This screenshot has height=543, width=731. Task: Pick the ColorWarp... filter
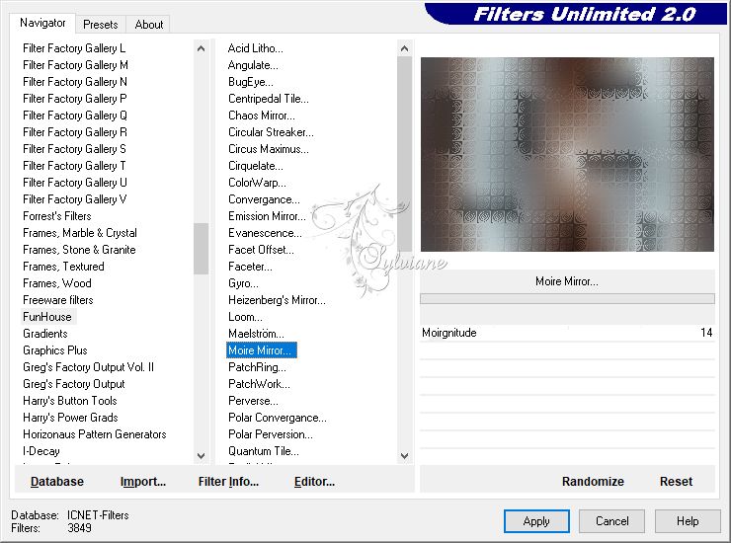pos(258,183)
